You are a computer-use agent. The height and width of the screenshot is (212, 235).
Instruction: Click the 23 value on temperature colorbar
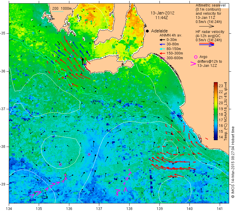tap(221, 86)
